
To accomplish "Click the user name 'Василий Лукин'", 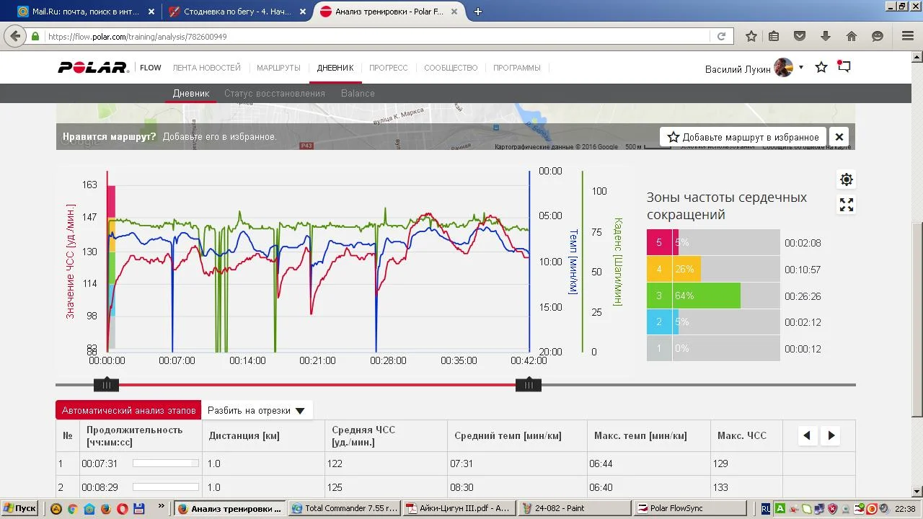I will (x=738, y=69).
